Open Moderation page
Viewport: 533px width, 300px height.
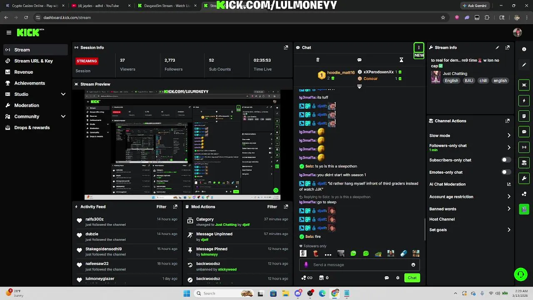pyautogui.click(x=36, y=105)
